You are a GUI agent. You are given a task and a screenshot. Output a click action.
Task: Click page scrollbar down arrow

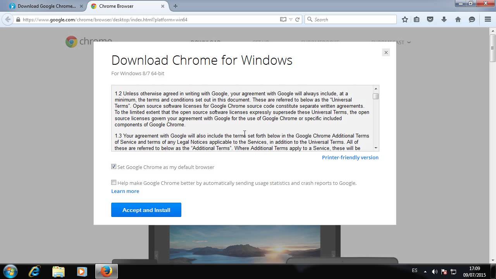click(x=493, y=260)
